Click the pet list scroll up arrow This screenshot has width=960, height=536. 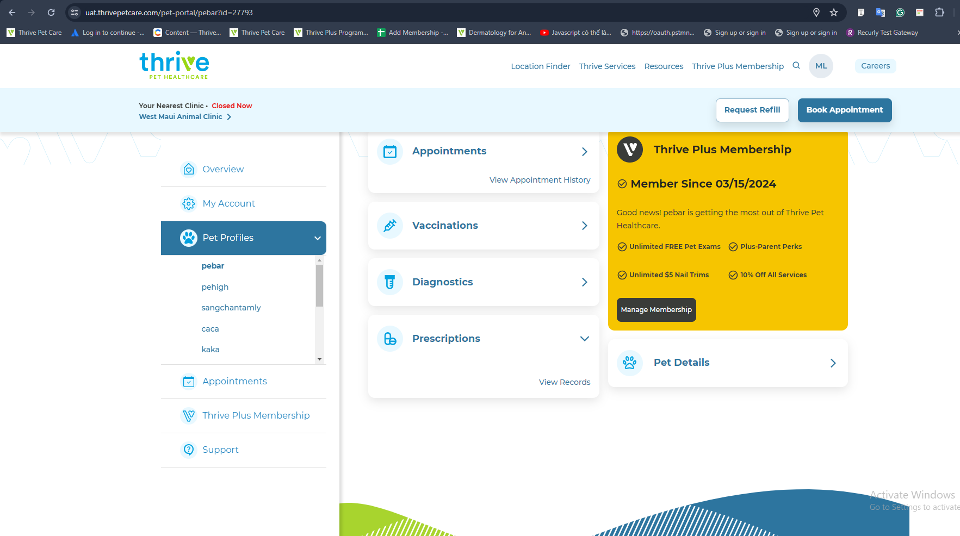[319, 260]
